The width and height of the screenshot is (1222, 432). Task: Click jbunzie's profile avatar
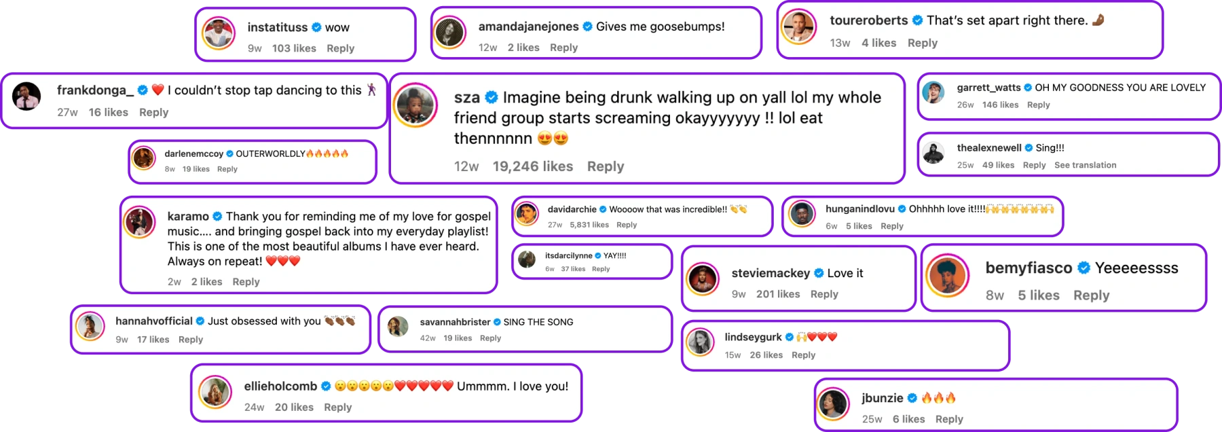[833, 403]
